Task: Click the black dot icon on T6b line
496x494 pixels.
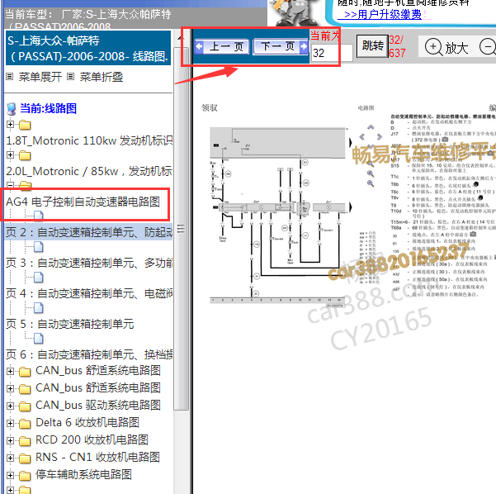Action: click(475, 184)
